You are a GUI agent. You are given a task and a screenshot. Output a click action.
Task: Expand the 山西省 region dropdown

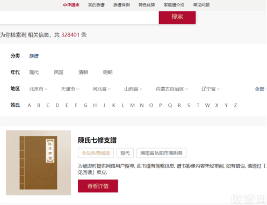(x=133, y=89)
